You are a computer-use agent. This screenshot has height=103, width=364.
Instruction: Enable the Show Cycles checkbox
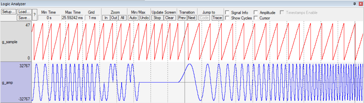227,18
